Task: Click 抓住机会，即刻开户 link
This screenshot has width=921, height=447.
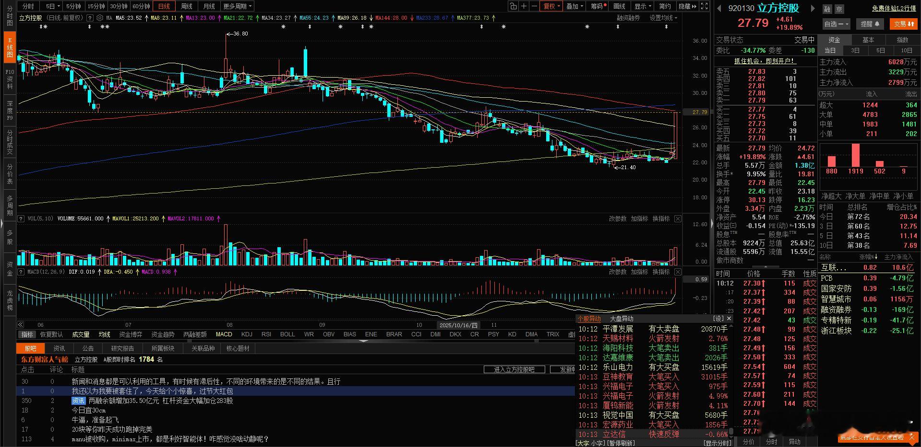Action: pos(765,61)
